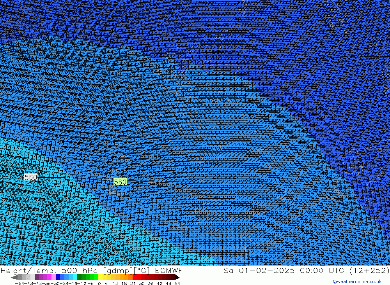Select the cyan legend swatch near -18

point(75,277)
